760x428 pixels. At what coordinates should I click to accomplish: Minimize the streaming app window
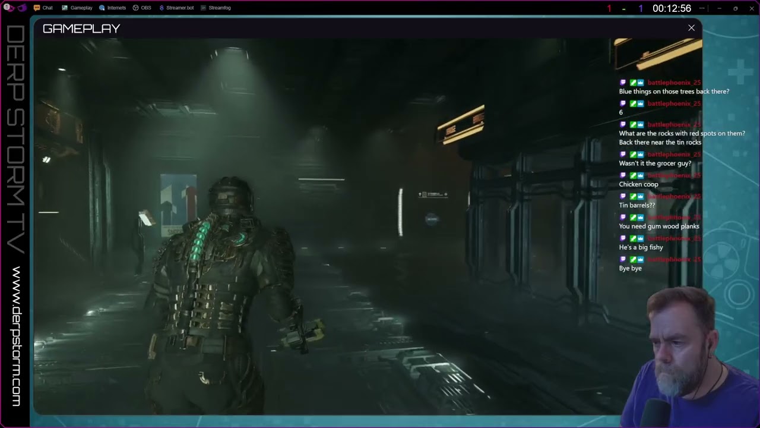(x=719, y=8)
